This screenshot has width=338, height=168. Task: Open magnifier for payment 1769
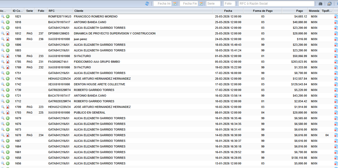point(3,67)
